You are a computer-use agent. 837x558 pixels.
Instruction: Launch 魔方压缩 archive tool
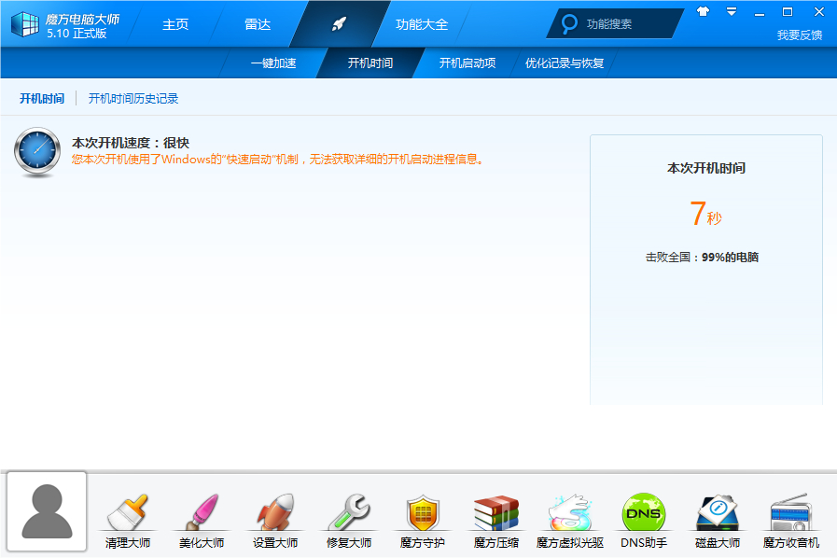496,512
